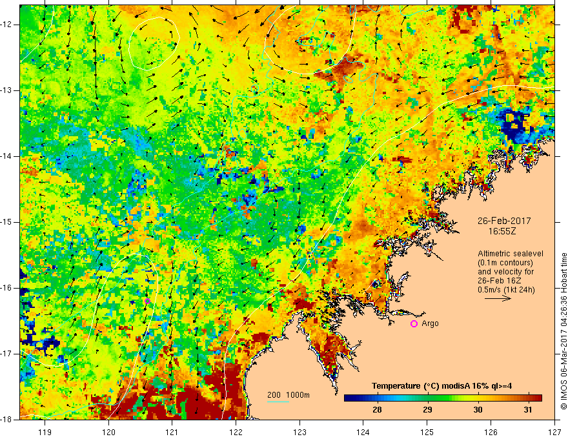This screenshot has height=439, width=568.
Task: Click the colorbar tick label 28
Action: (377, 410)
